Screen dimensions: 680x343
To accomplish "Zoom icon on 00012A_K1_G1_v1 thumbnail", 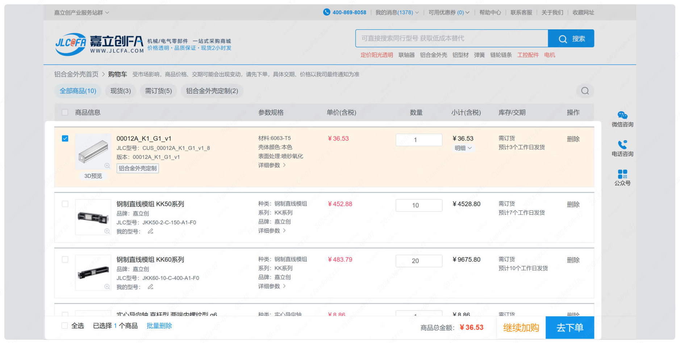I will click(x=107, y=166).
